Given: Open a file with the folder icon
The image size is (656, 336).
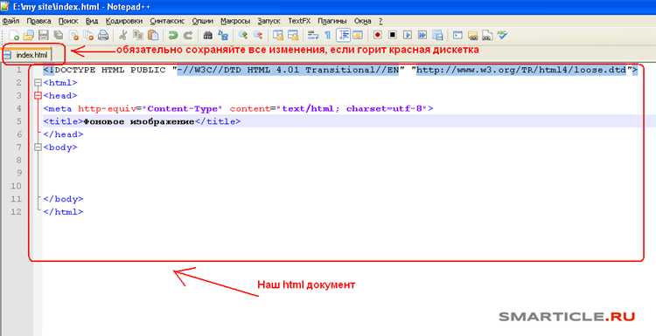Looking at the screenshot, I should [29, 36].
